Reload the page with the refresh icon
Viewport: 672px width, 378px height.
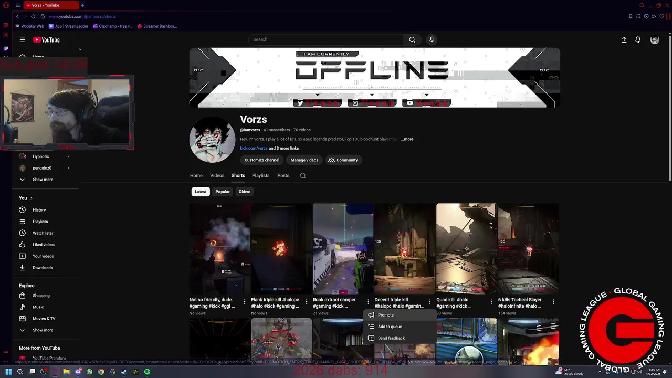[x=33, y=16]
